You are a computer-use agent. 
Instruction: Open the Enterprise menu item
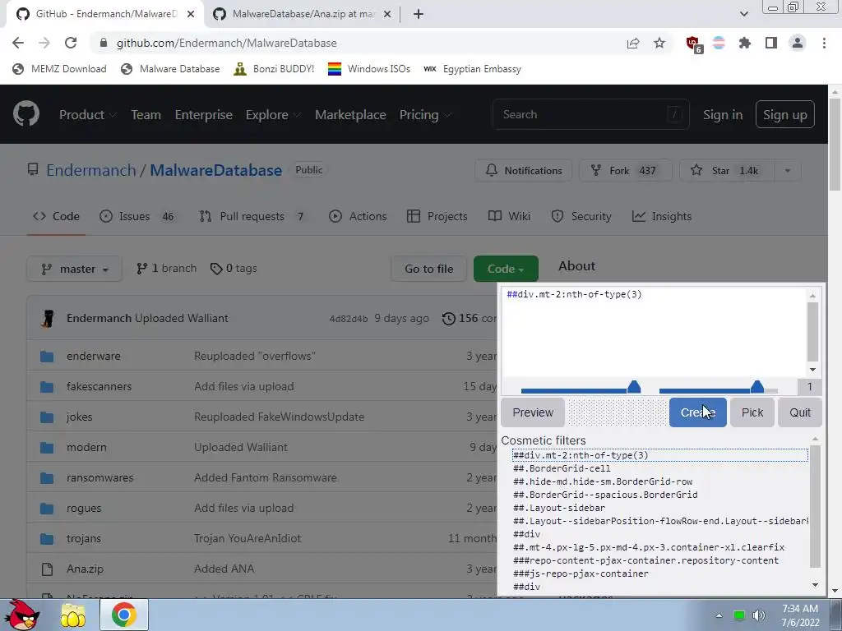click(x=204, y=115)
